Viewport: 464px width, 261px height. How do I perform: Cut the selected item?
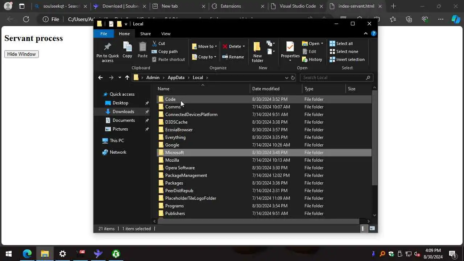(158, 43)
